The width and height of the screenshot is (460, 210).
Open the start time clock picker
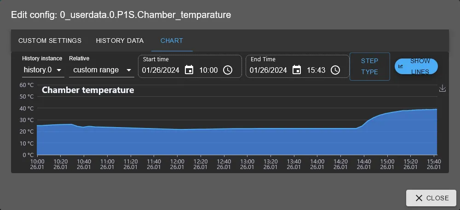(x=228, y=70)
